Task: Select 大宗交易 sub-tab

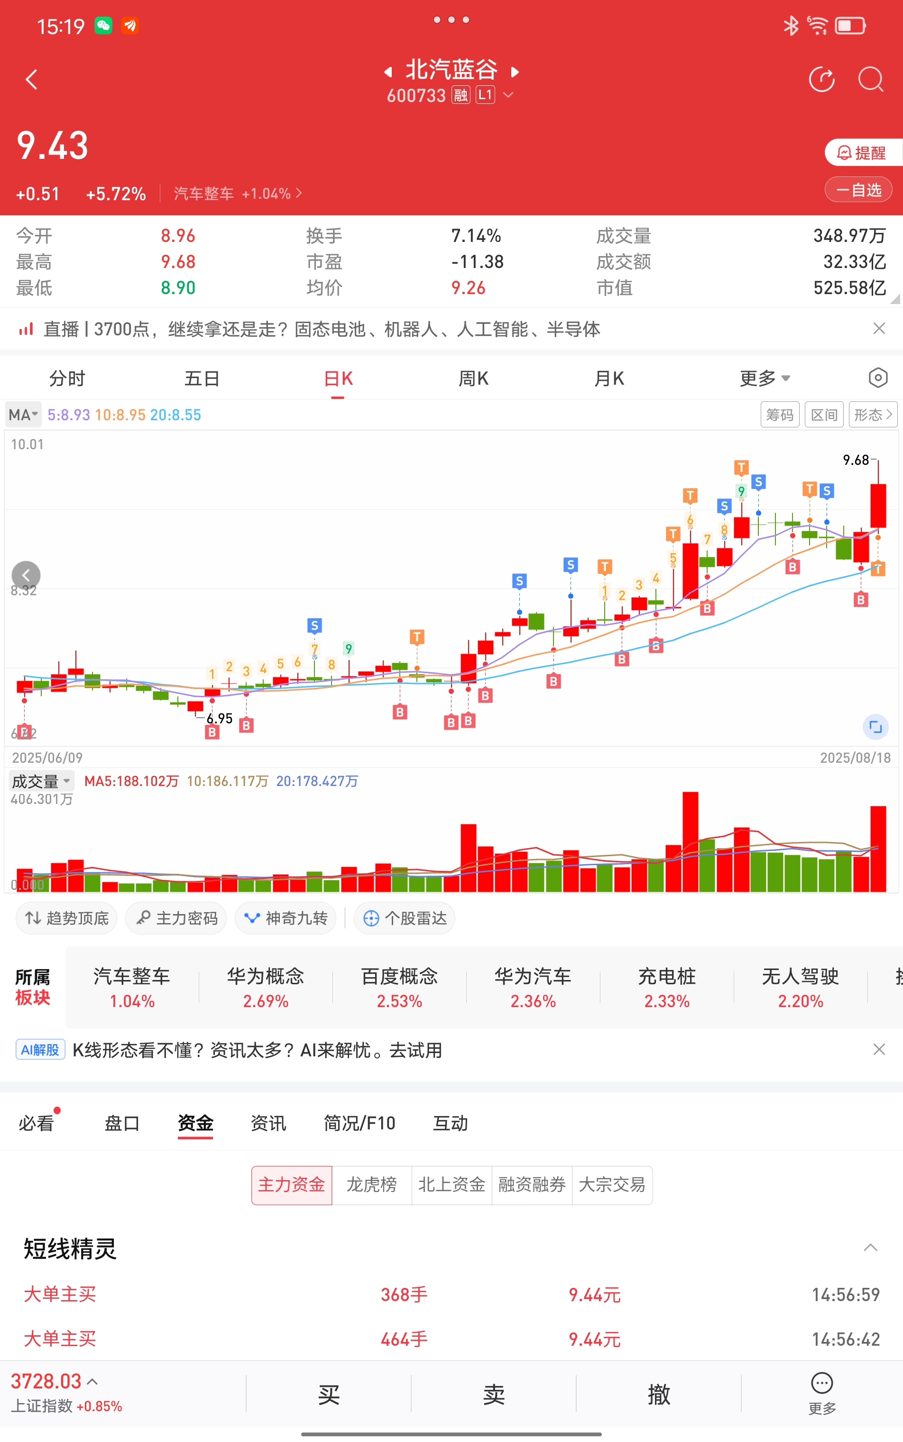Action: [x=612, y=1184]
